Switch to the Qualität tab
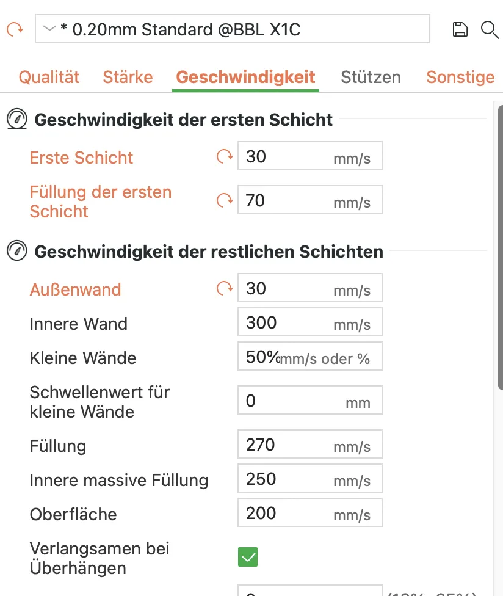 click(49, 77)
